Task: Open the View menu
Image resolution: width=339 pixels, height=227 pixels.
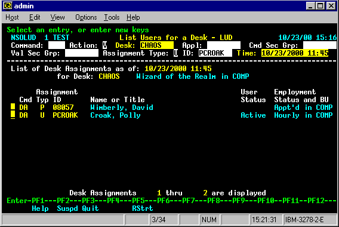Action: [x=57, y=17]
